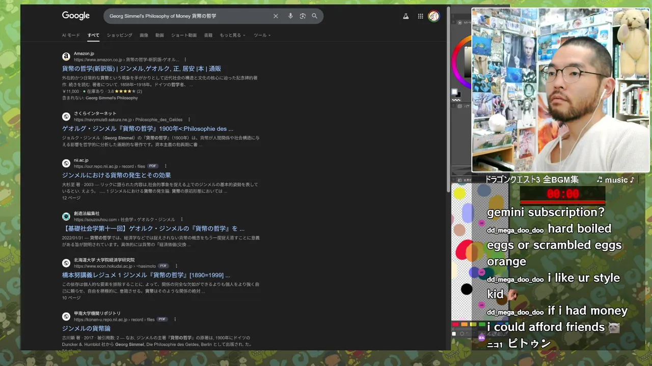Click the nii.ac.jp result favicon

pyautogui.click(x=66, y=163)
